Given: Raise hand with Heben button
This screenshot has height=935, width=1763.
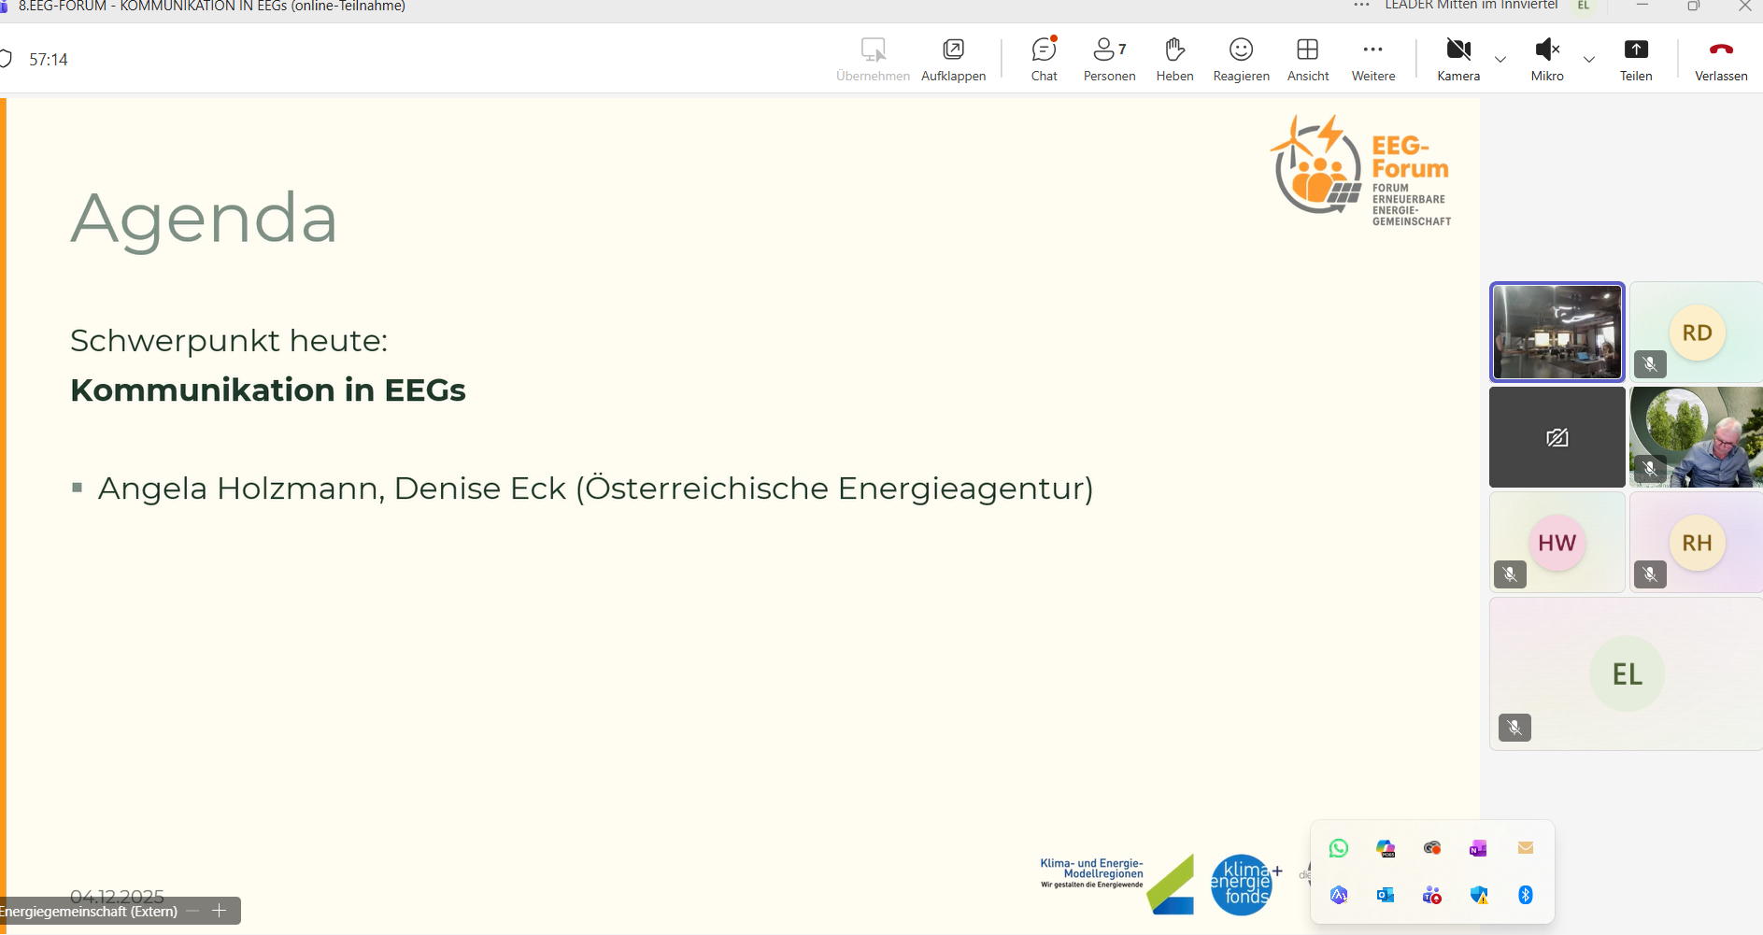Looking at the screenshot, I should [x=1174, y=59].
